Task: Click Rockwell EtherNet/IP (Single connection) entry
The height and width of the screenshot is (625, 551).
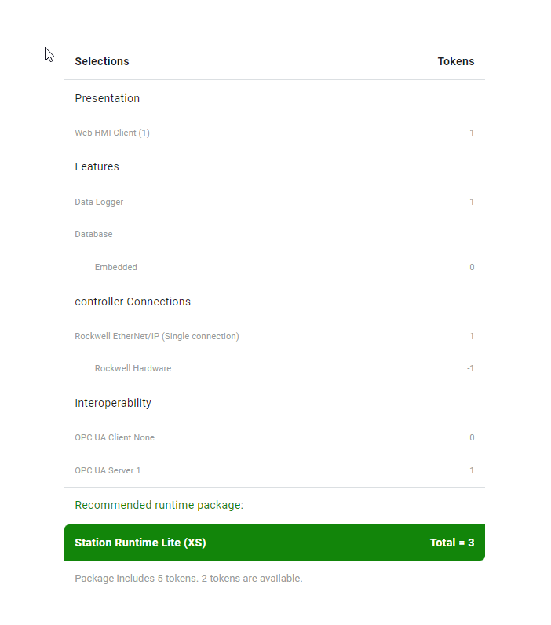Action: (157, 336)
